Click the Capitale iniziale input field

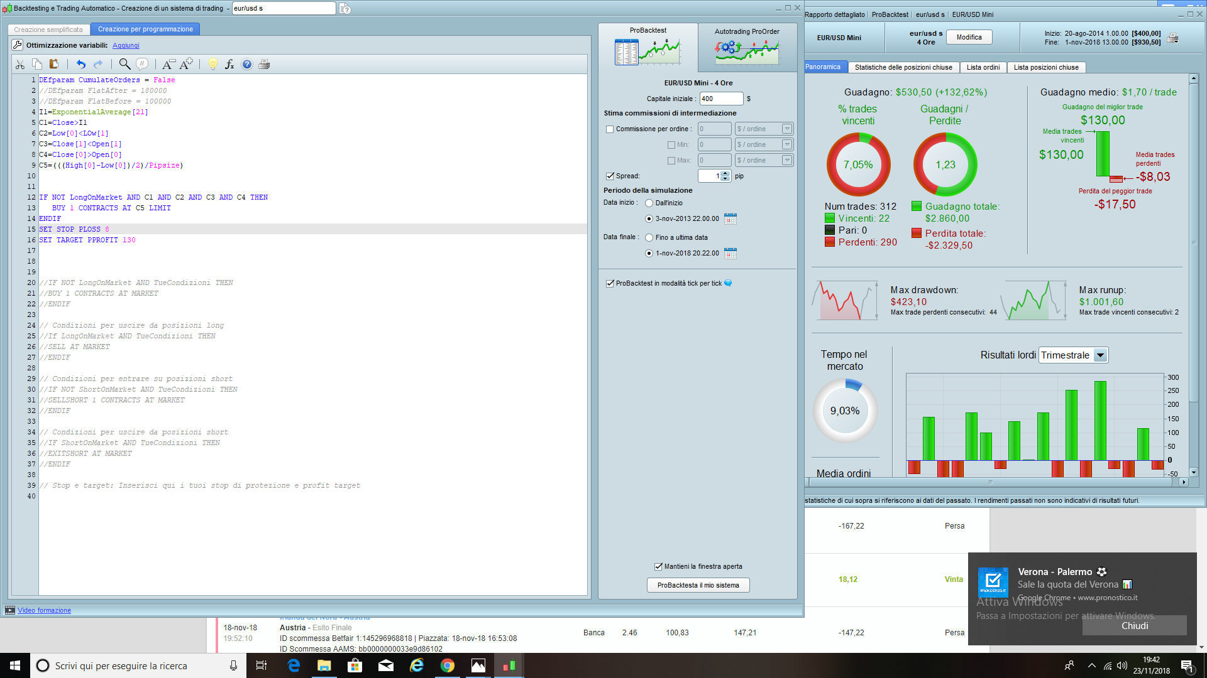720,99
